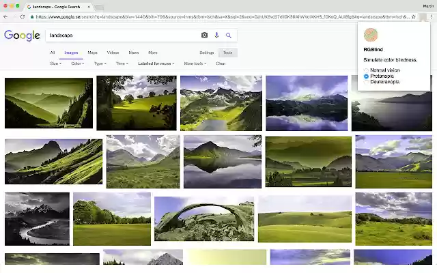Switch to the Maps tab
Viewport: 437px width, 273px height.
tap(93, 53)
